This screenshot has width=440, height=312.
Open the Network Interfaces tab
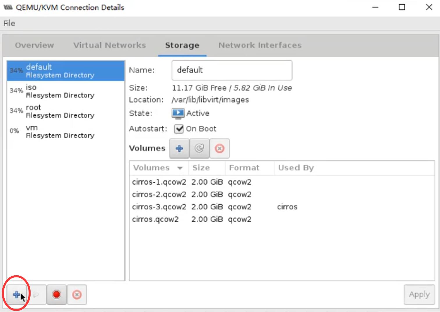click(260, 45)
